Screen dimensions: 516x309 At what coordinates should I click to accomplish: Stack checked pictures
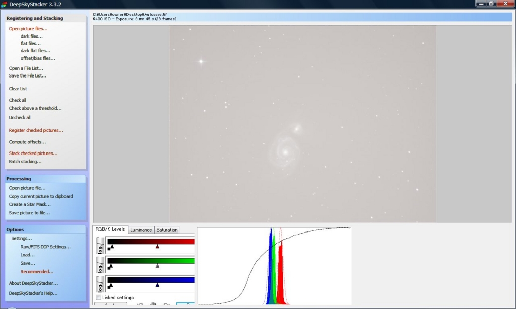click(x=33, y=153)
